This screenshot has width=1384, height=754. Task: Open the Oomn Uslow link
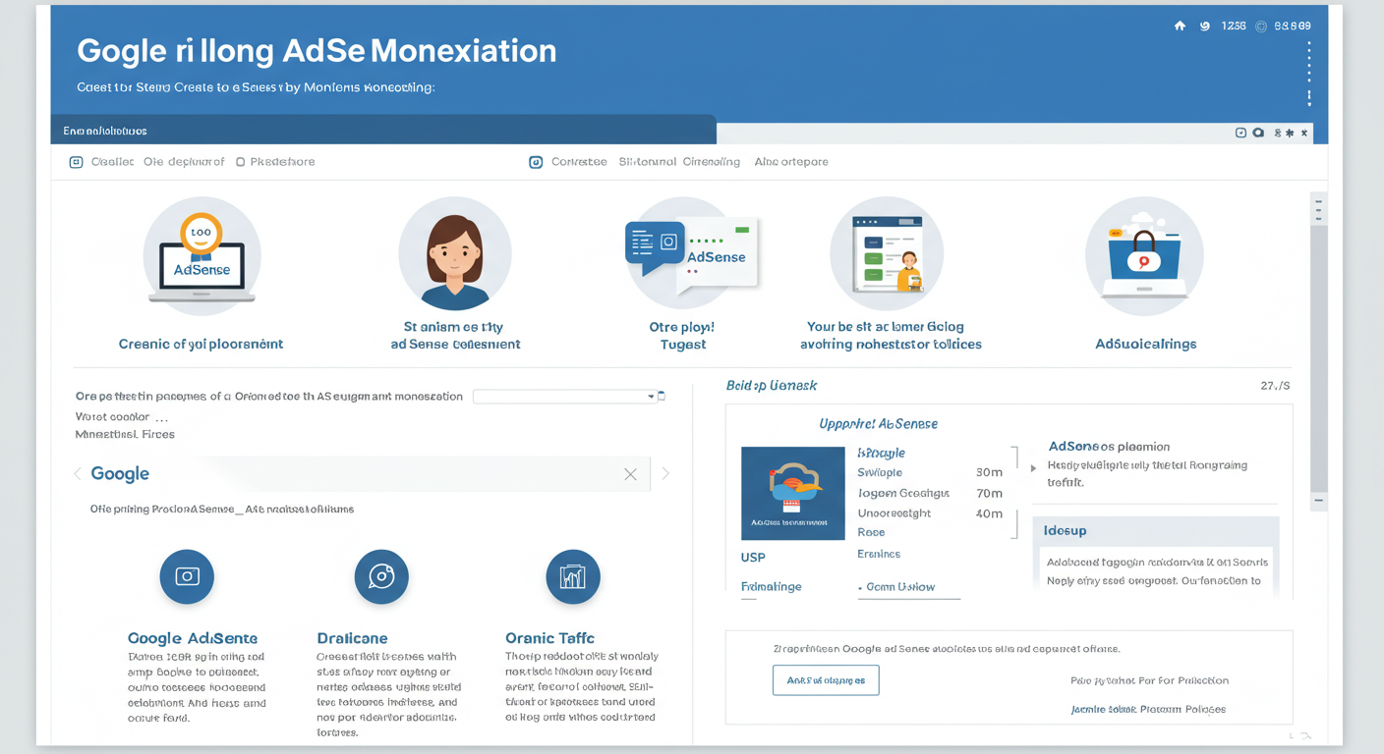[x=900, y=587]
